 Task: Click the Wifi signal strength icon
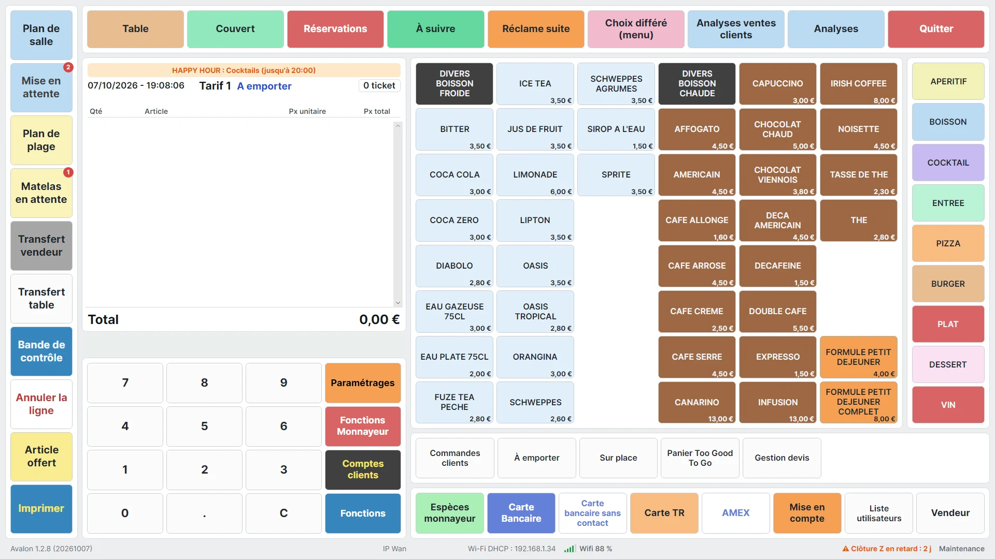pos(570,549)
